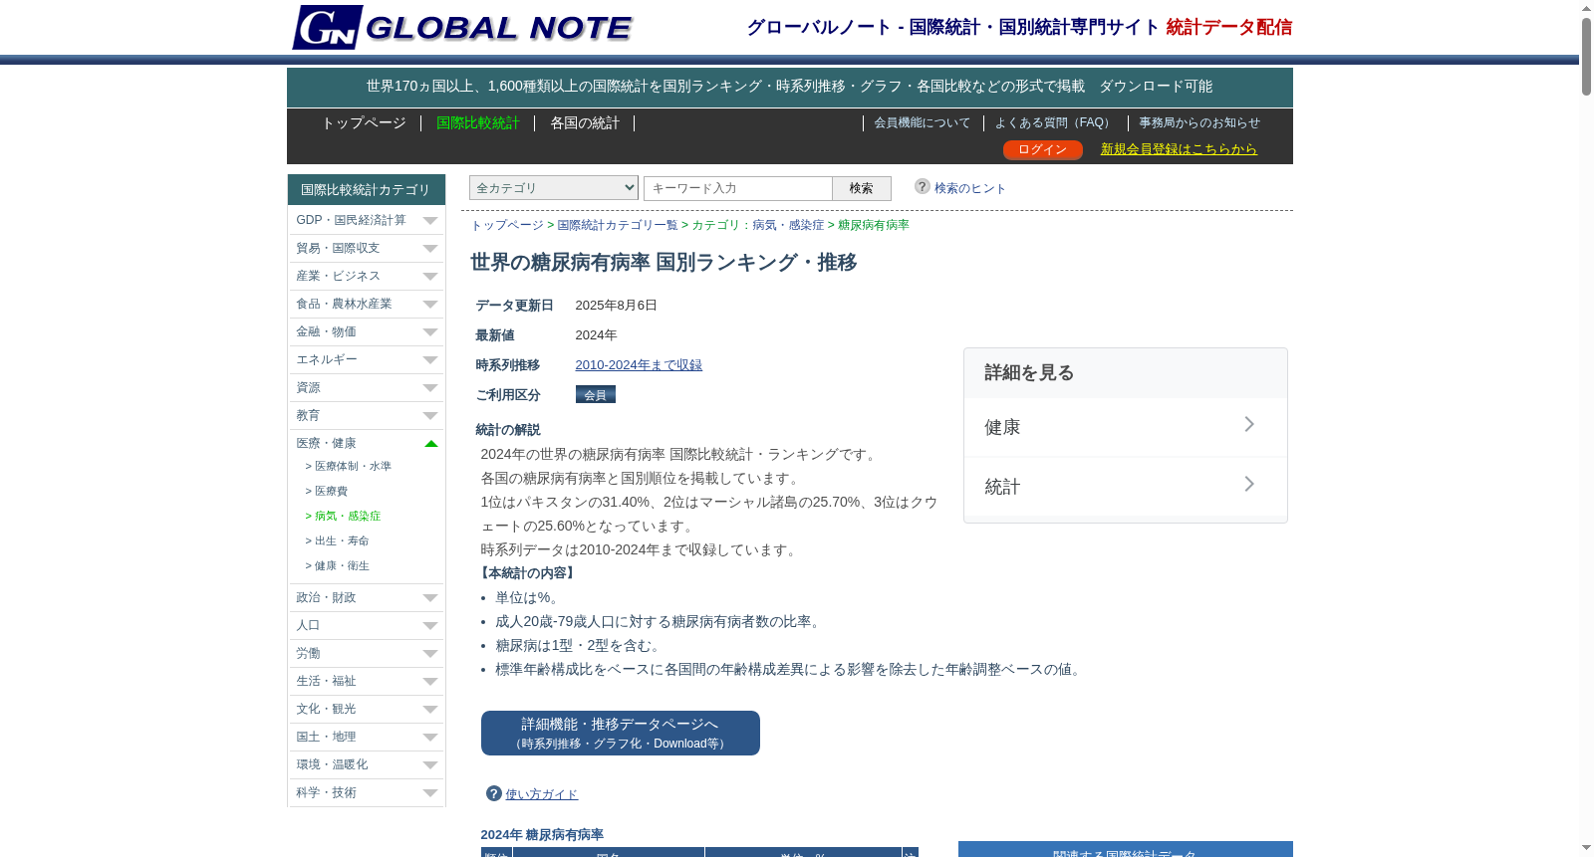Image resolution: width=1594 pixels, height=857 pixels.
Task: Click scrollbar down arrow
Action: pyautogui.click(x=1586, y=848)
